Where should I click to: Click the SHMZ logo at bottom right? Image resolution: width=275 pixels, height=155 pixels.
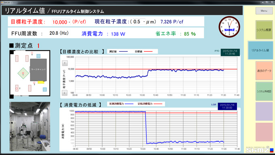pos(259,150)
